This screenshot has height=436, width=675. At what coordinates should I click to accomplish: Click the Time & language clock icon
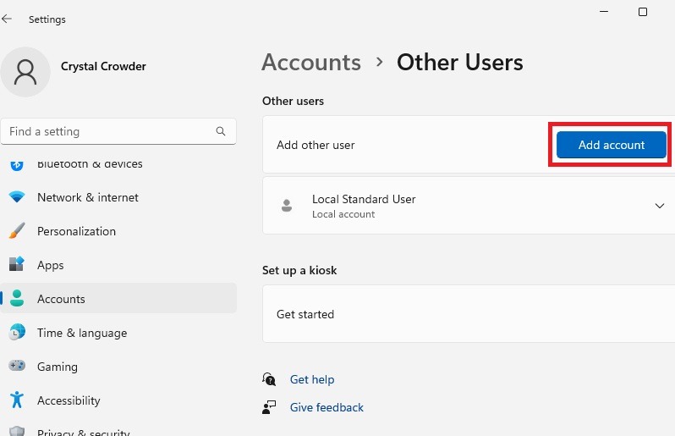(x=17, y=333)
